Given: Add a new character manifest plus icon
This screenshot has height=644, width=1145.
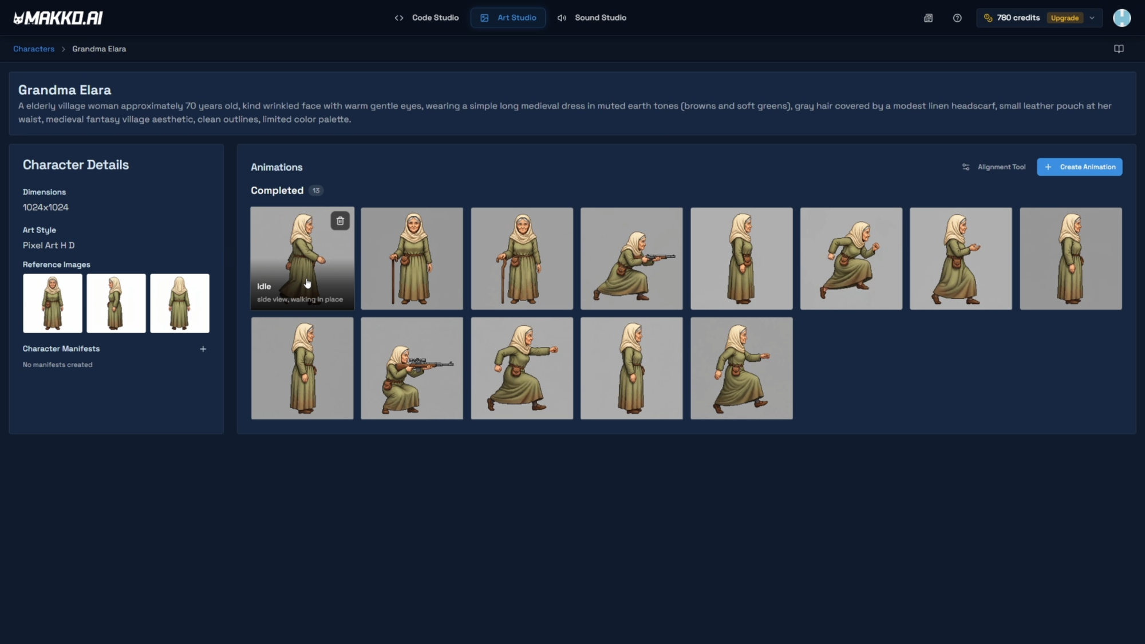Looking at the screenshot, I should point(203,349).
